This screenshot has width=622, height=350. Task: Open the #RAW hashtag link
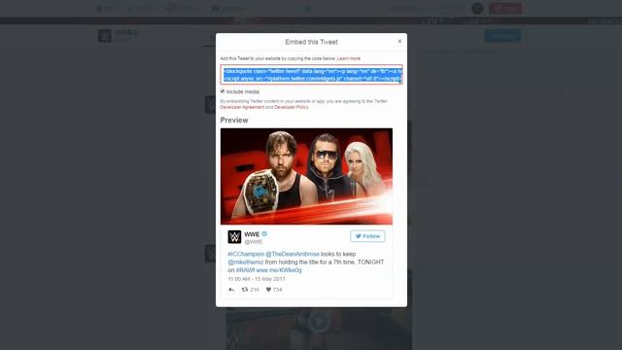[x=245, y=270]
